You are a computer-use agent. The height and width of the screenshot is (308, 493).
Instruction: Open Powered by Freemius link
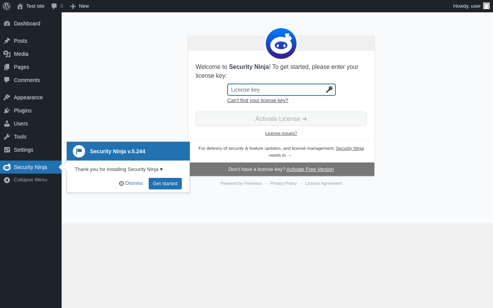click(241, 183)
